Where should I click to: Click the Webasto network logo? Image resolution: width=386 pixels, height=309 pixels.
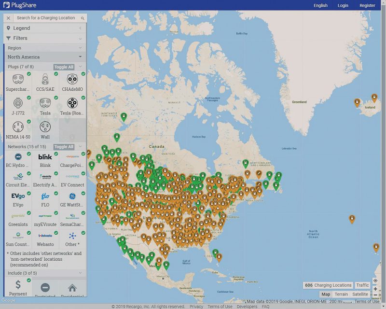pyautogui.click(x=45, y=236)
